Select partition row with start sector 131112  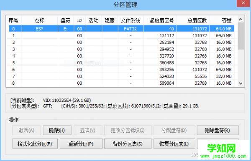[x=120, y=35]
